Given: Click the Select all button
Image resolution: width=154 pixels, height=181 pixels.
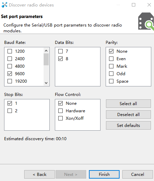Looking at the screenshot, I should tap(128, 103).
